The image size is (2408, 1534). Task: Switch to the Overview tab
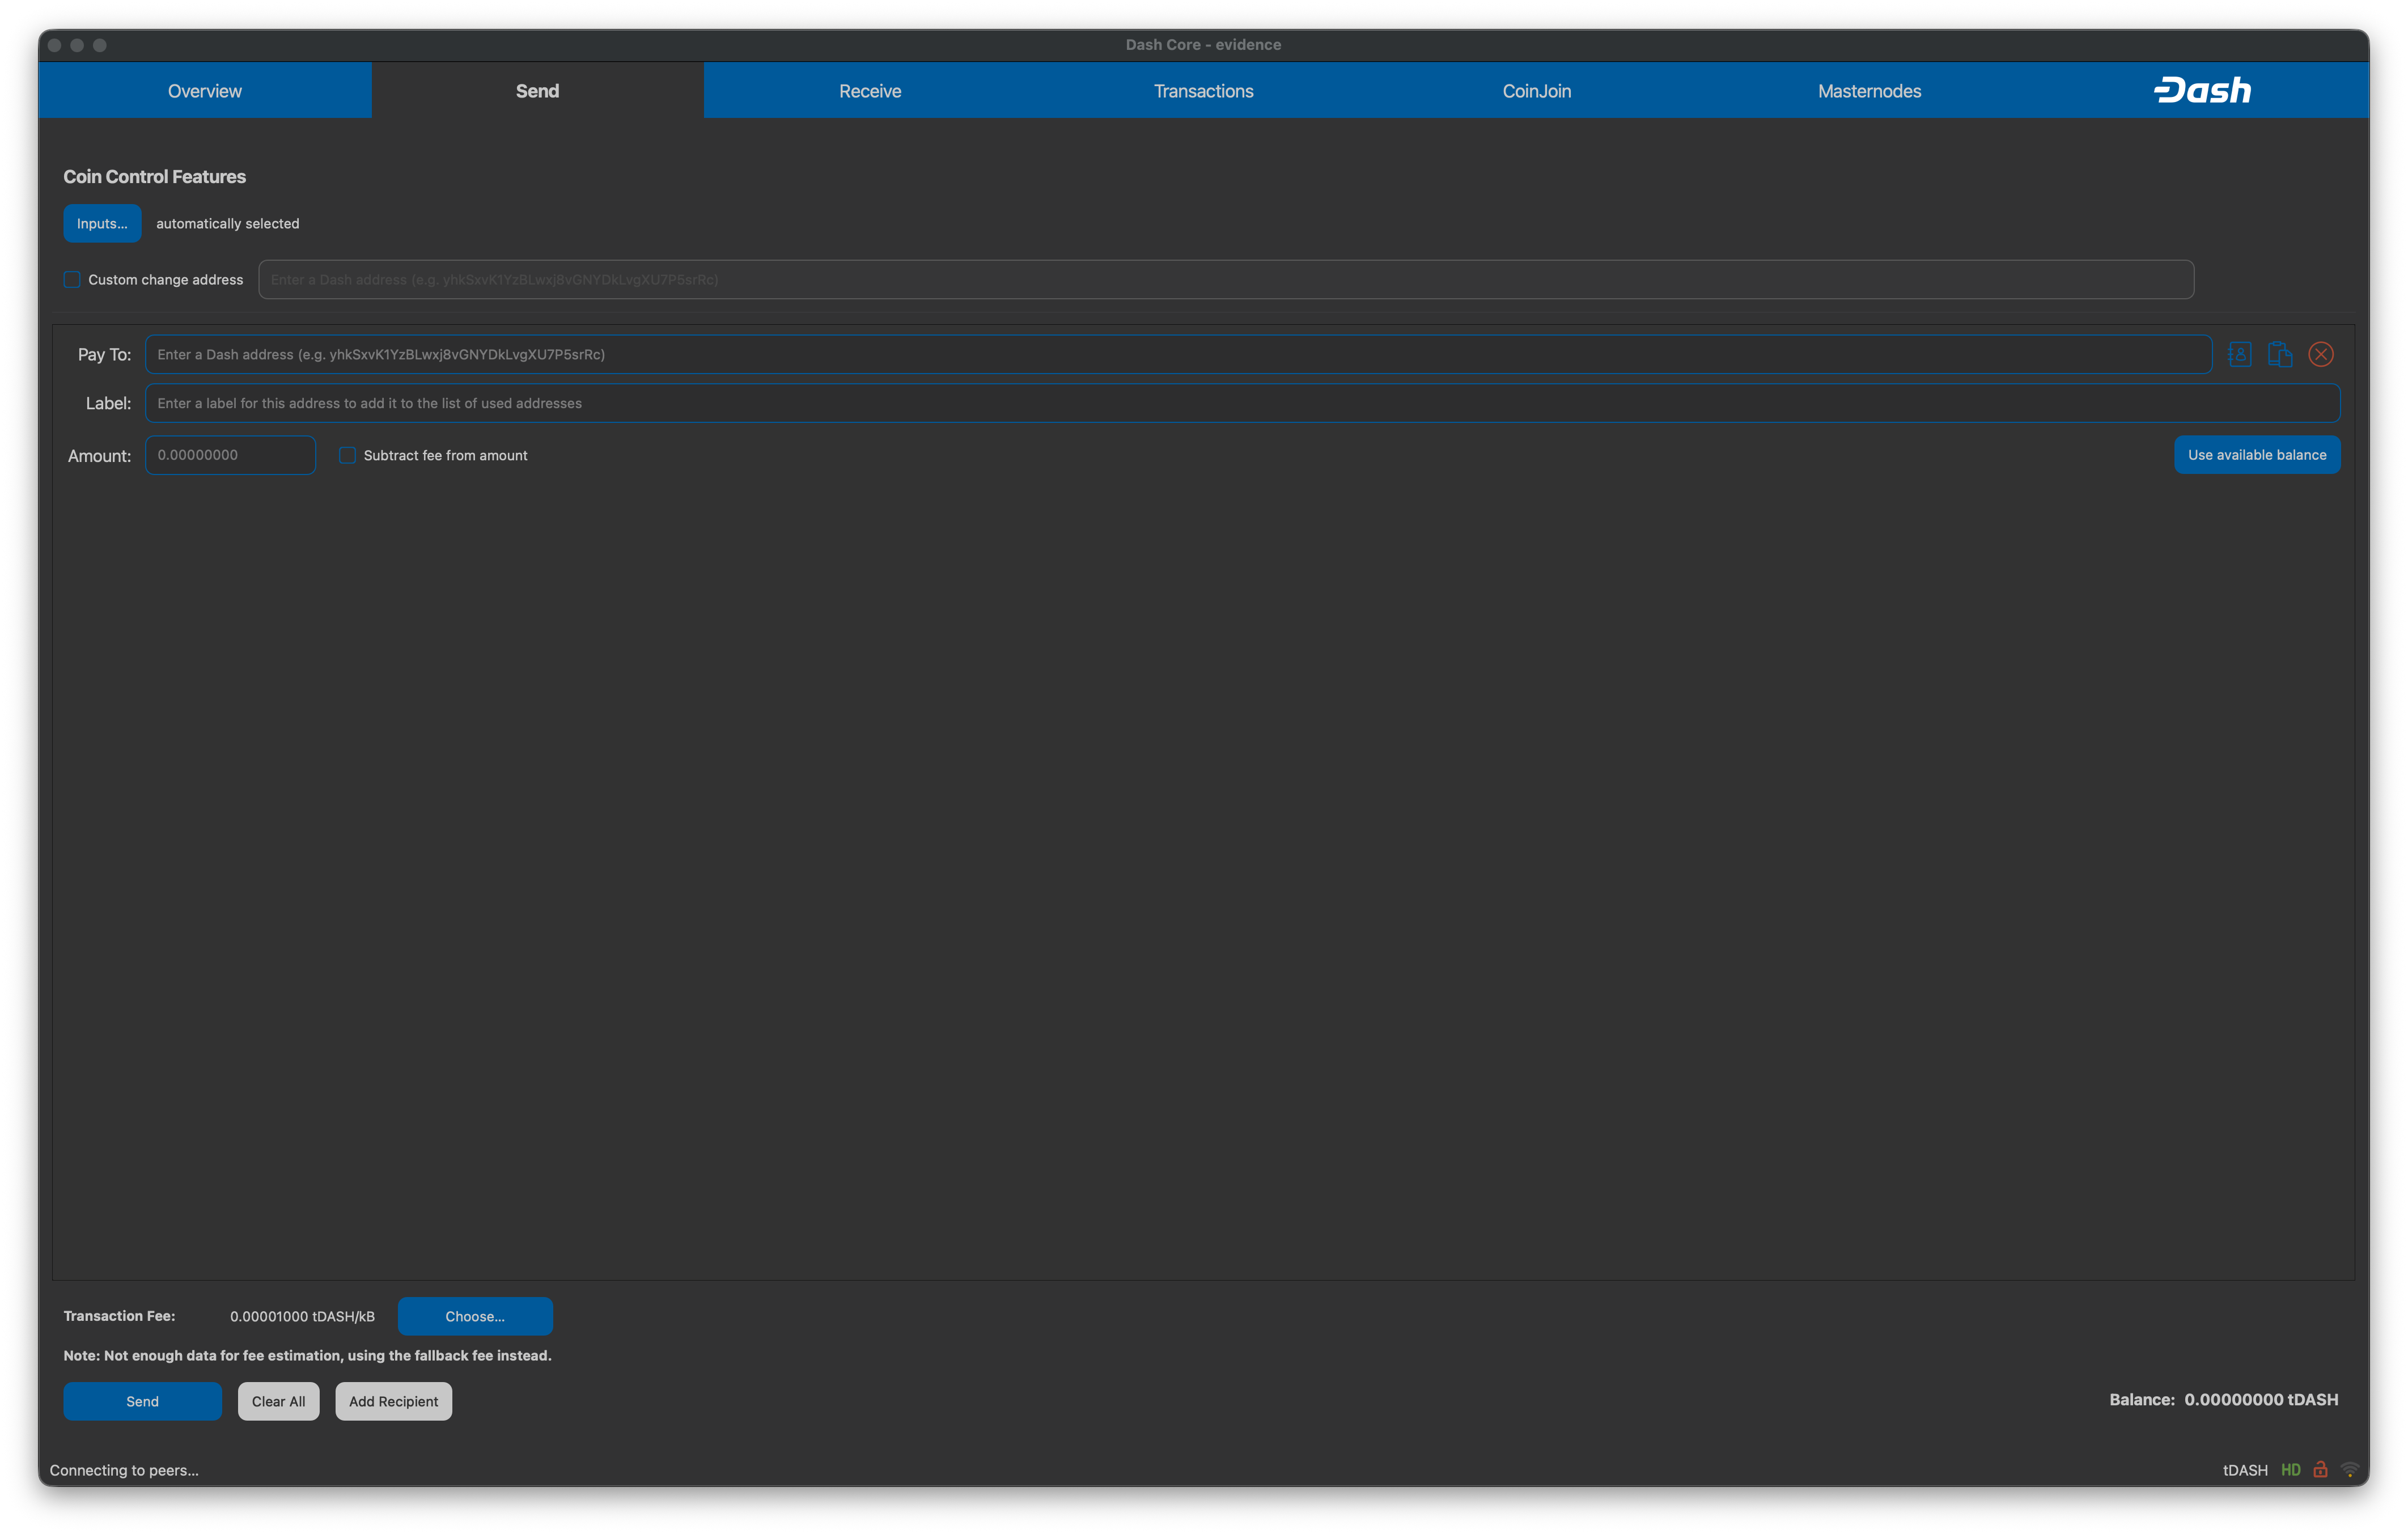pyautogui.click(x=205, y=91)
